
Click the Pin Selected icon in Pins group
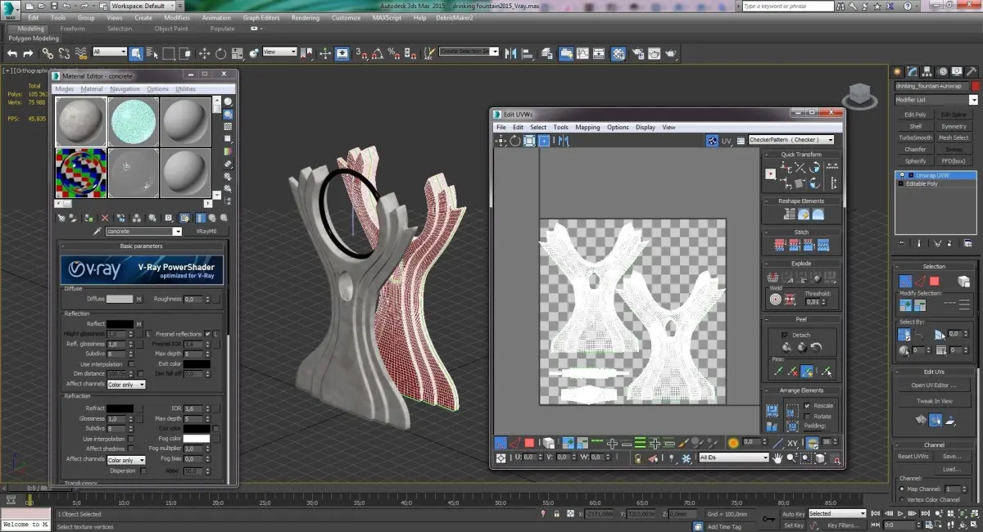pos(777,372)
